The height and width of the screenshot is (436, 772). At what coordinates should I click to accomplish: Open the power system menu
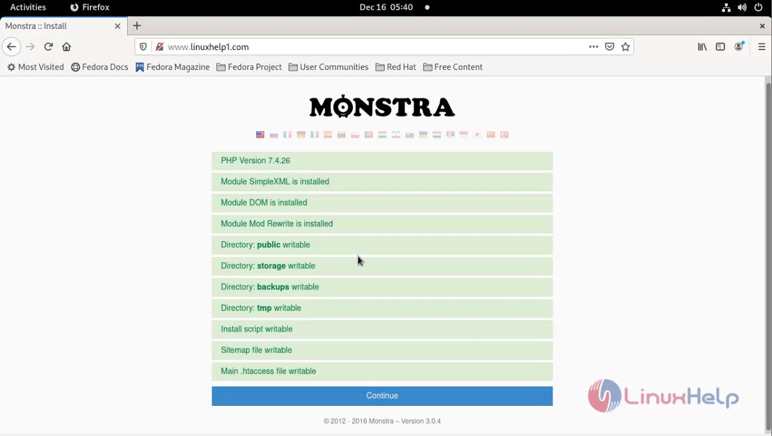[x=759, y=8]
